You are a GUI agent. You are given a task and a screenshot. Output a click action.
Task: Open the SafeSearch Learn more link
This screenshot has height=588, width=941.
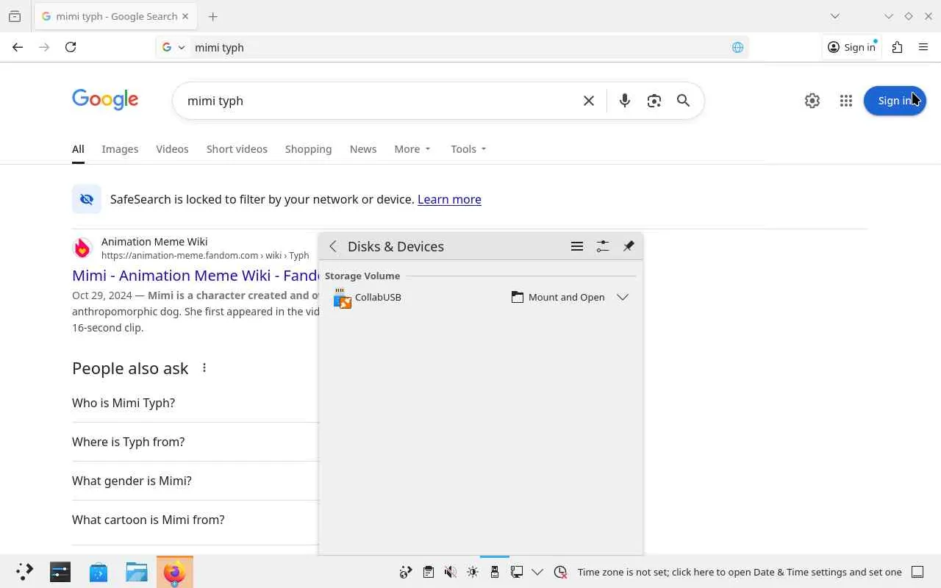(449, 199)
